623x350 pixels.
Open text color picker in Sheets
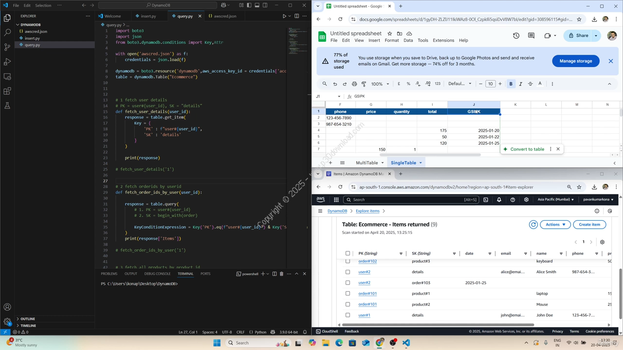540,84
